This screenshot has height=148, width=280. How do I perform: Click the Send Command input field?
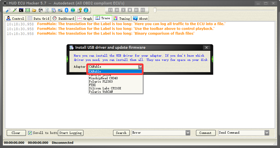click(241, 133)
